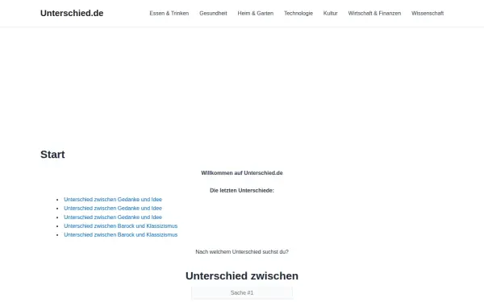
Task: Click the Willkommen auf Unterschied.de text
Action: (x=242, y=173)
